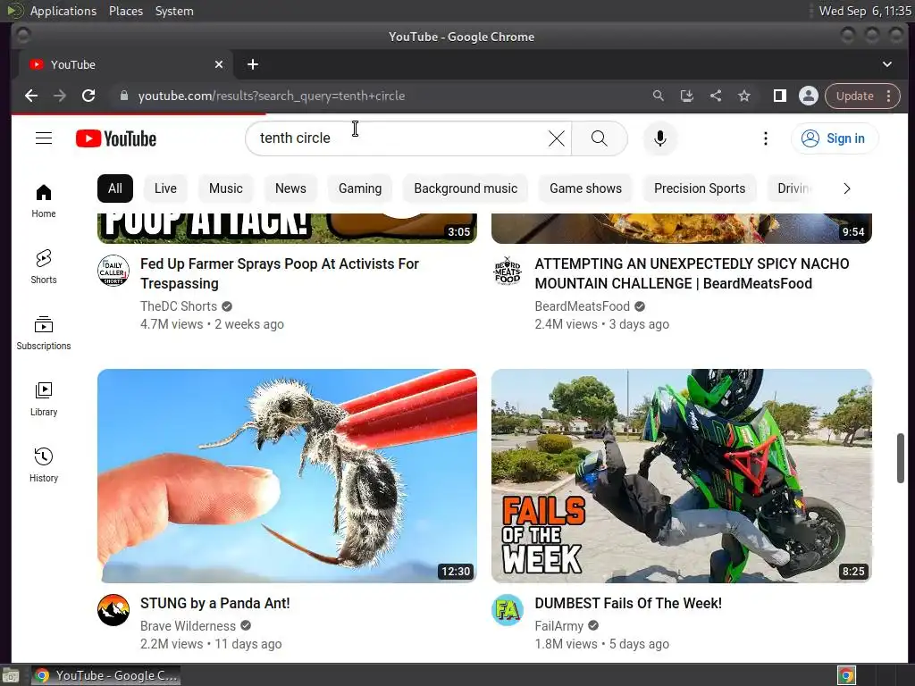Go back using the browser back arrow

click(x=31, y=96)
